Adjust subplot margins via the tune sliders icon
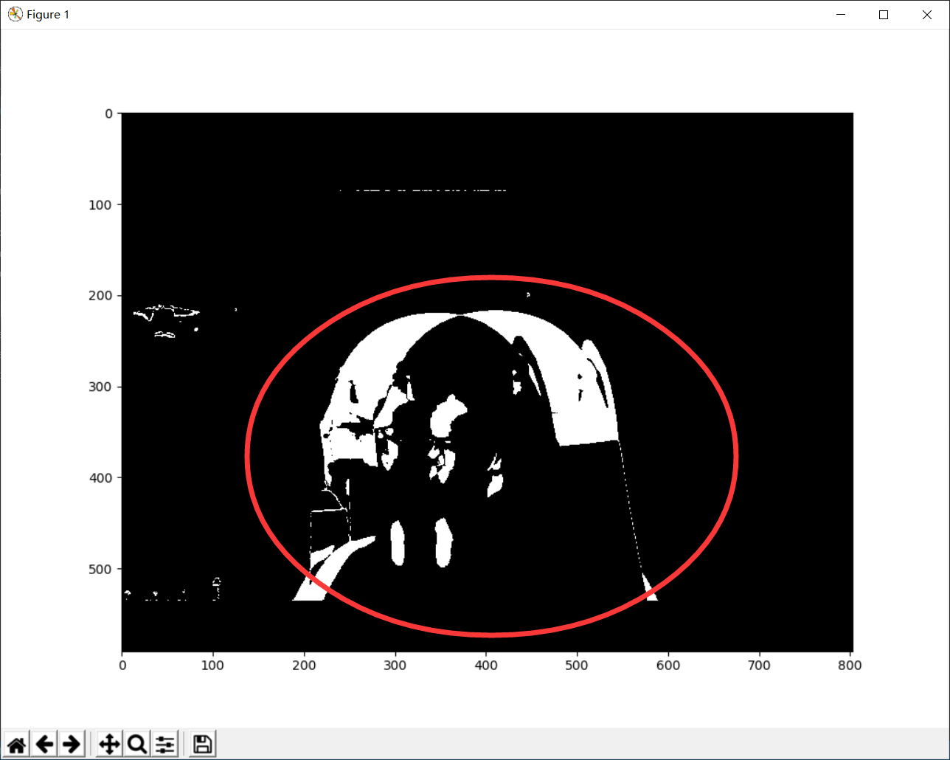This screenshot has width=950, height=760. [x=164, y=744]
